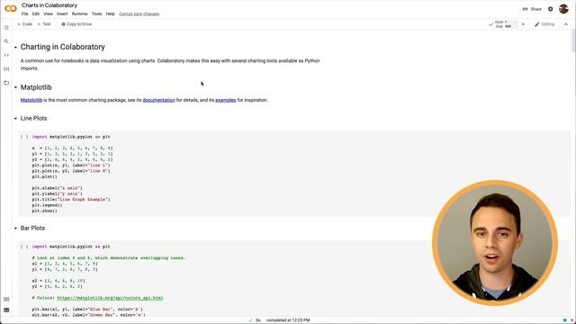Open the user account avatar
Screen dimensions: 576x324
(x=563, y=9)
